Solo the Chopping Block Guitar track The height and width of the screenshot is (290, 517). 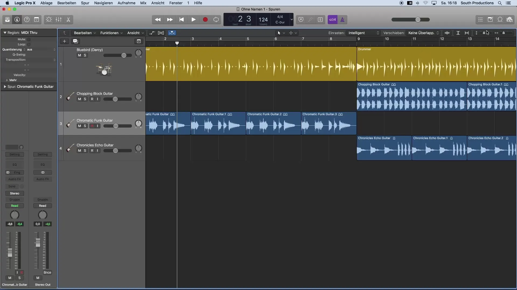coord(85,99)
